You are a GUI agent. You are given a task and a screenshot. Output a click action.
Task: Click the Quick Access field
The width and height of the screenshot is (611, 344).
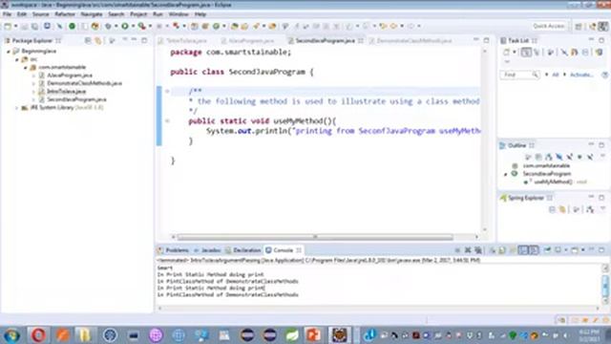tap(549, 26)
